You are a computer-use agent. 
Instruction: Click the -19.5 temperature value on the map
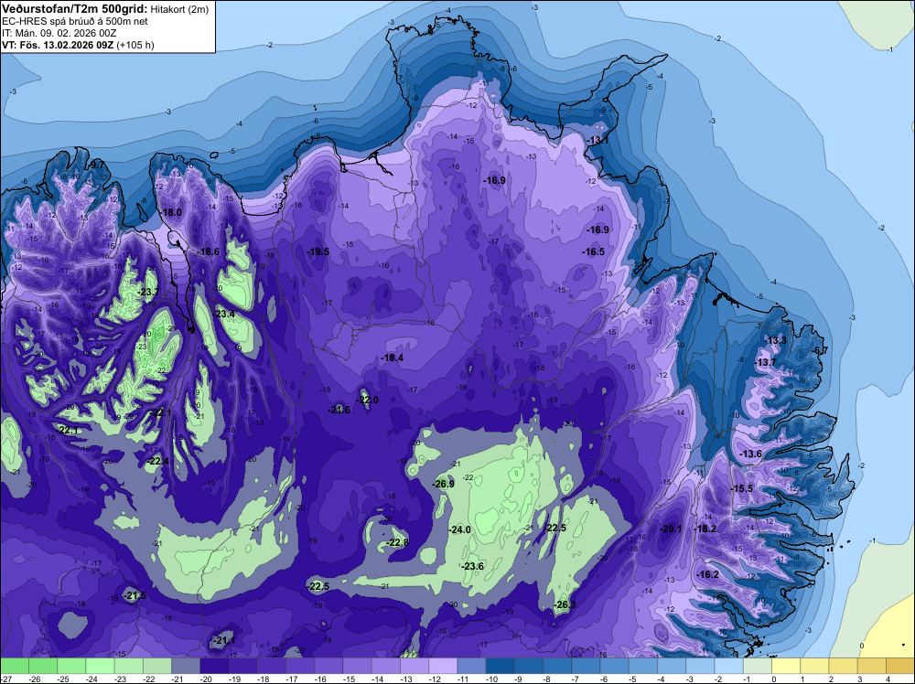pos(318,251)
